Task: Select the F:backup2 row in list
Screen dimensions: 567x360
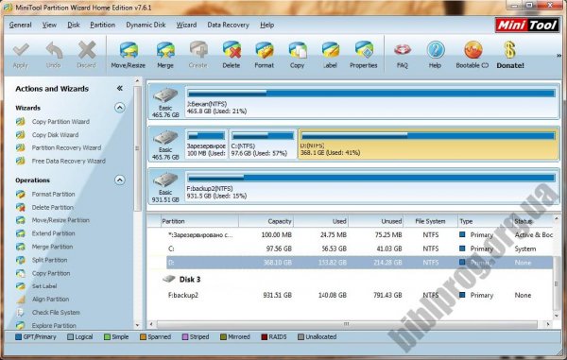Action: click(359, 296)
